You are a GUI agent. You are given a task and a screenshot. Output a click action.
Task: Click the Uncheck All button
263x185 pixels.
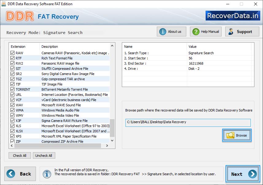coord(44,156)
